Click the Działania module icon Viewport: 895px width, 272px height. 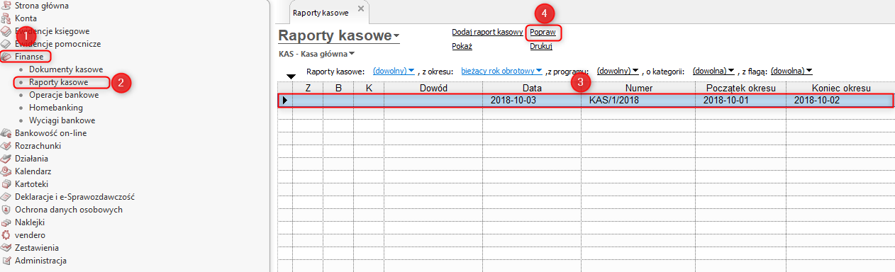tap(6, 159)
